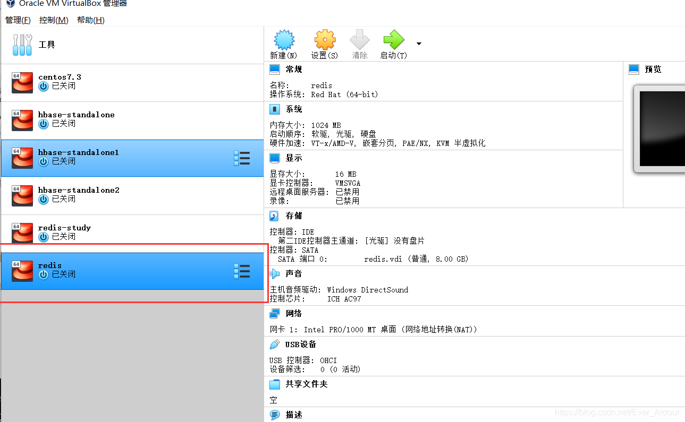Image resolution: width=685 pixels, height=422 pixels.
Task: Open dropdown arrow next to 启动(T)
Action: (419, 44)
